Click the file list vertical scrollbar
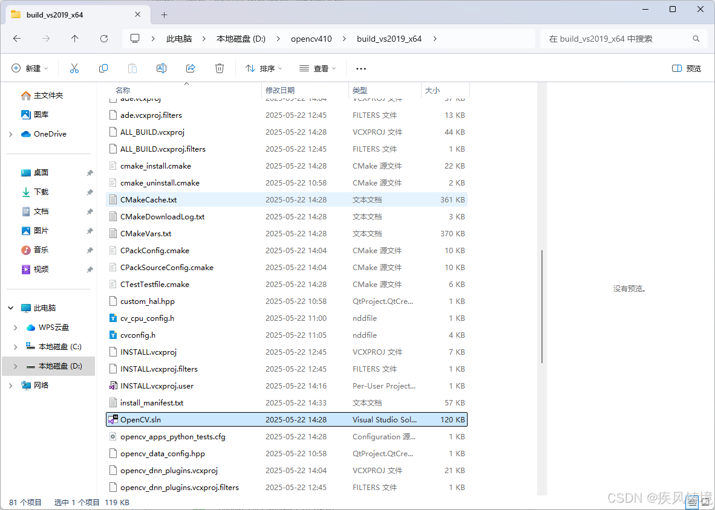This screenshot has width=715, height=510. pyautogui.click(x=542, y=306)
